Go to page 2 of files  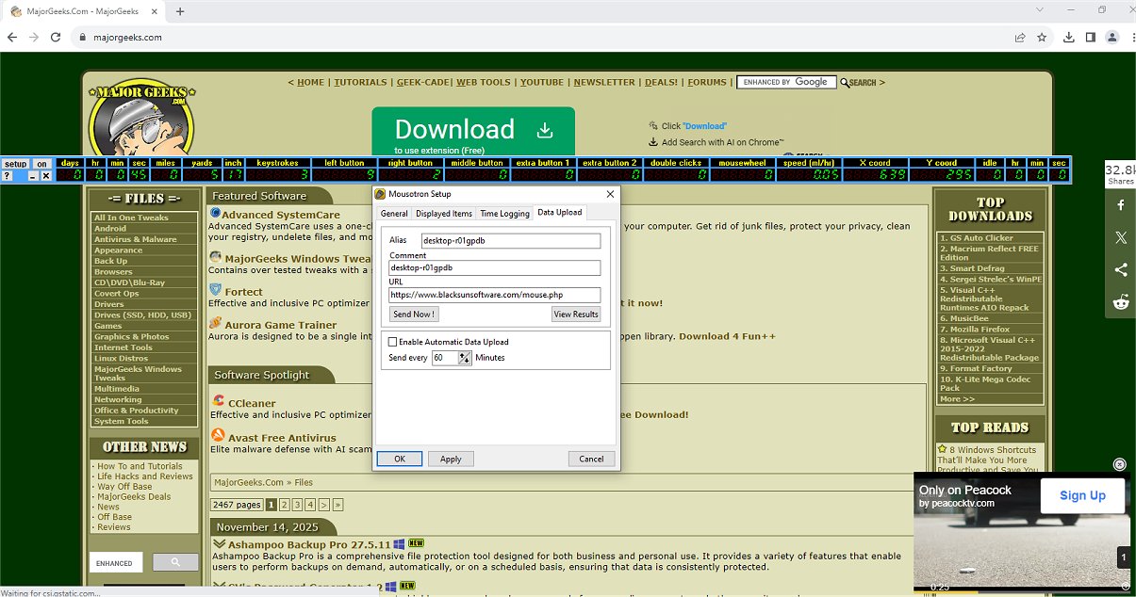click(x=284, y=505)
